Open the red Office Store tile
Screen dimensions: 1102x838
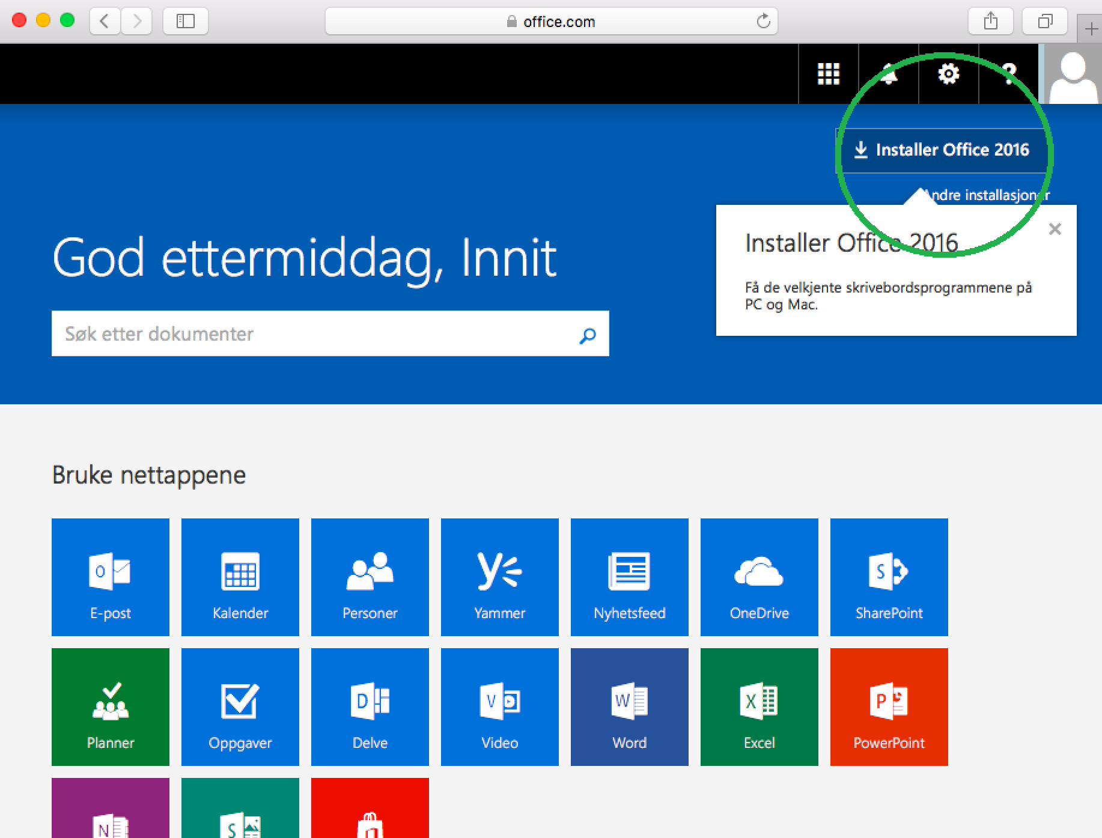[x=370, y=808]
